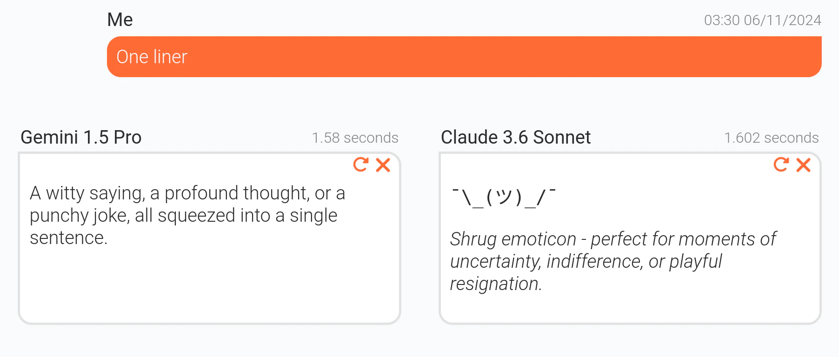Click Gemini's response time '1.58 seconds'
Image resolution: width=839 pixels, height=357 pixels.
pos(355,138)
